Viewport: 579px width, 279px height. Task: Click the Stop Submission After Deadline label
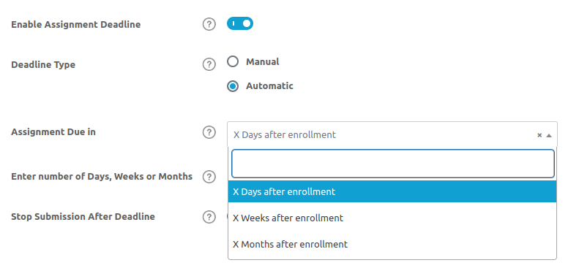[x=83, y=216]
